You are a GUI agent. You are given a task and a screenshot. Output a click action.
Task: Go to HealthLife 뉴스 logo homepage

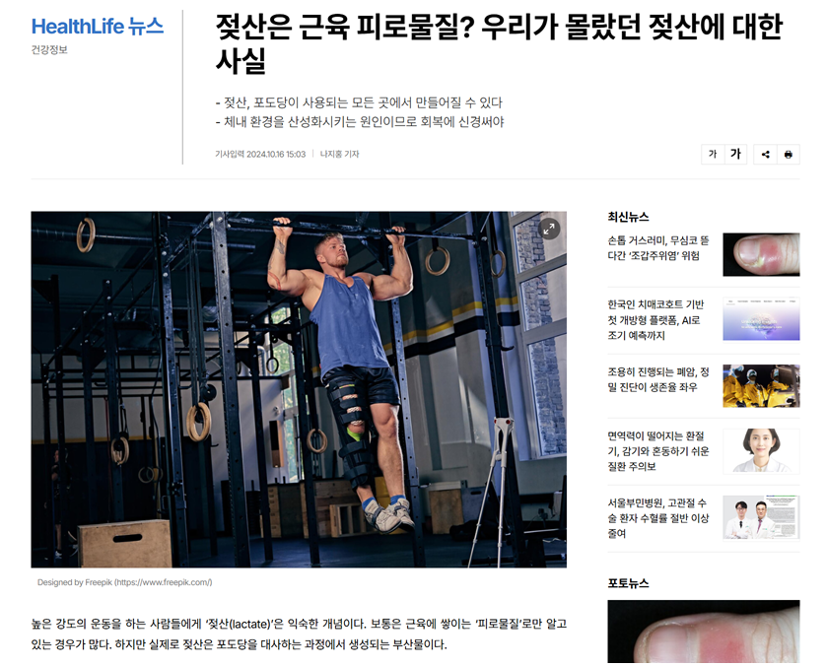[x=98, y=27]
